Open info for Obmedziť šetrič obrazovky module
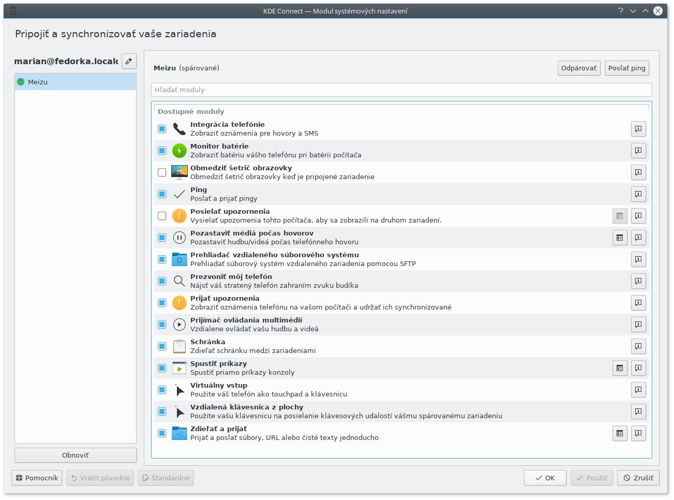The width and height of the screenshot is (674, 500). coord(638,172)
